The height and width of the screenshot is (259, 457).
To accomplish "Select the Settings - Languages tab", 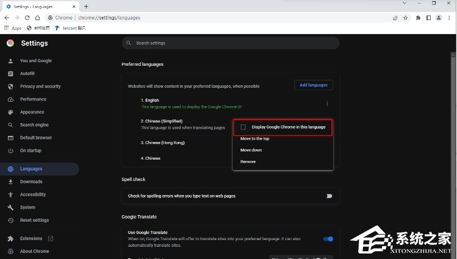I will coord(40,7).
